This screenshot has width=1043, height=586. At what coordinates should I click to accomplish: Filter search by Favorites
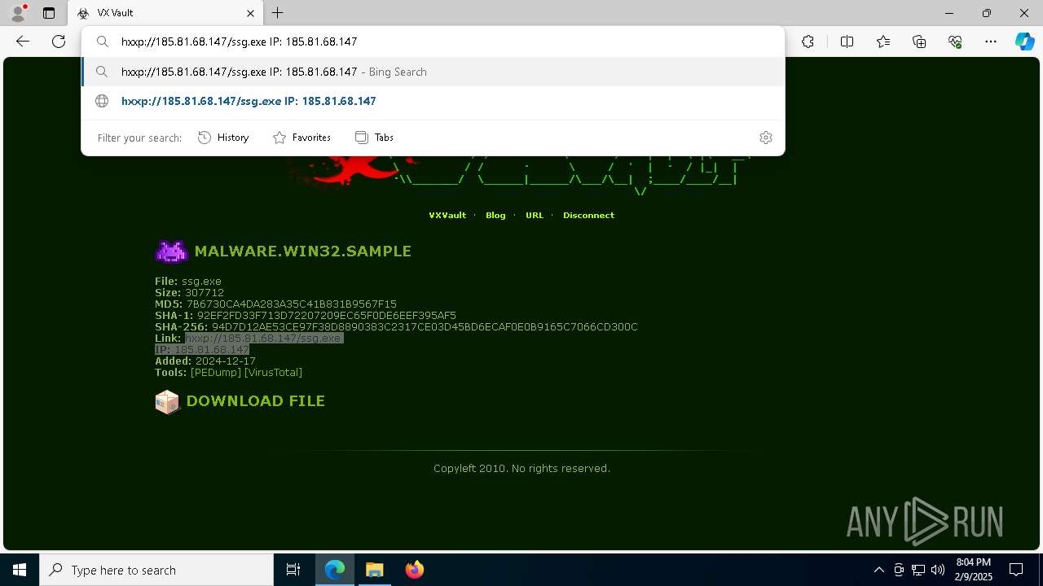coord(301,138)
